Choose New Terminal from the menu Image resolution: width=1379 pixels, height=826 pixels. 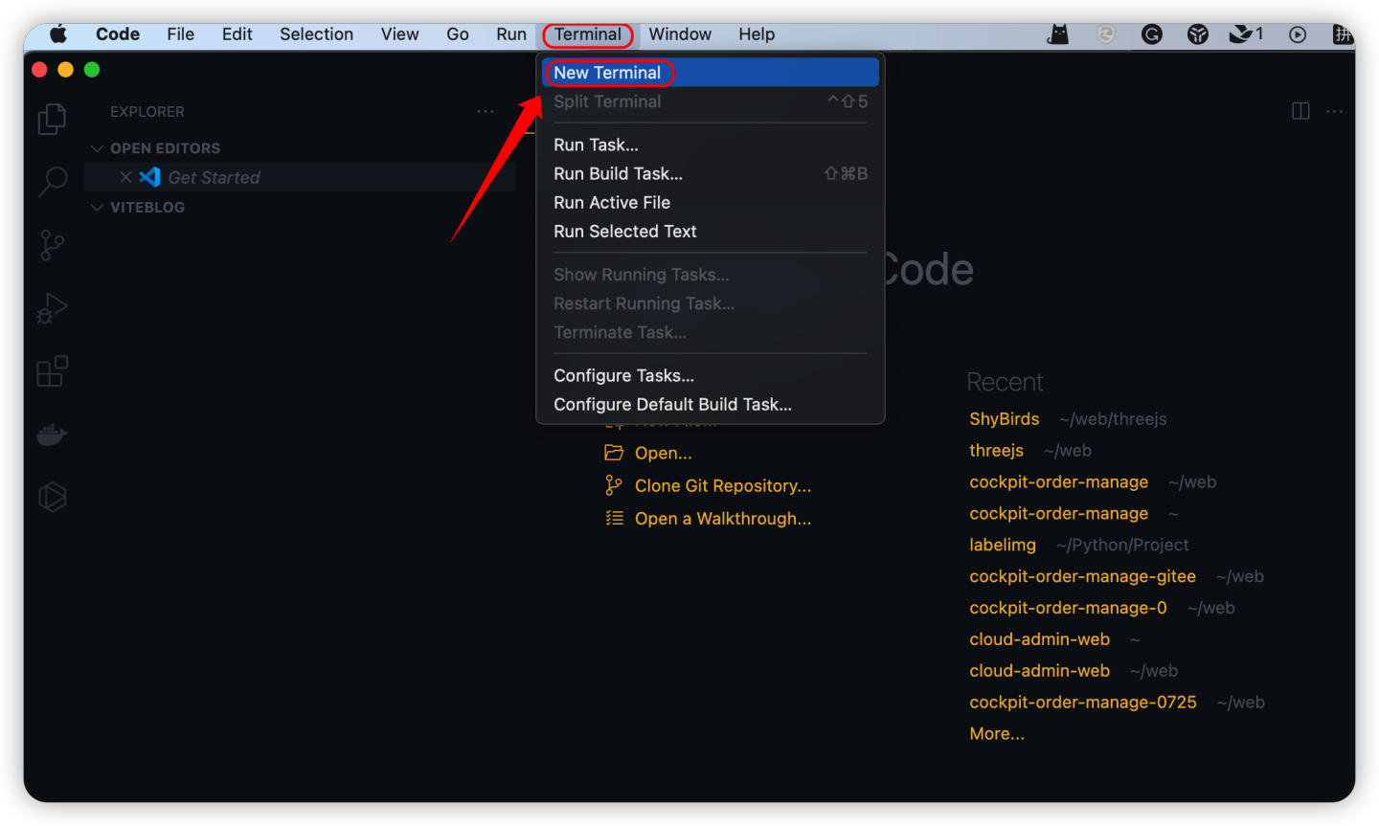710,73
